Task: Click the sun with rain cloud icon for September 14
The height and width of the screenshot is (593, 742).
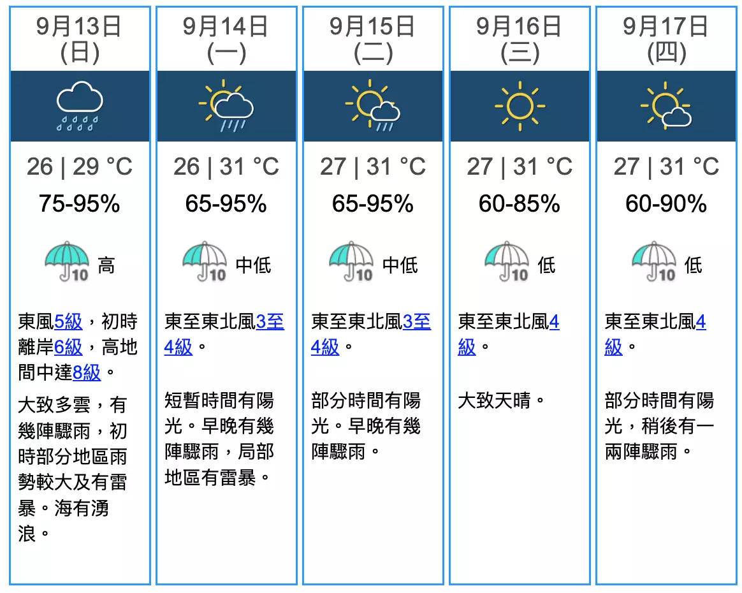Action: [x=226, y=106]
